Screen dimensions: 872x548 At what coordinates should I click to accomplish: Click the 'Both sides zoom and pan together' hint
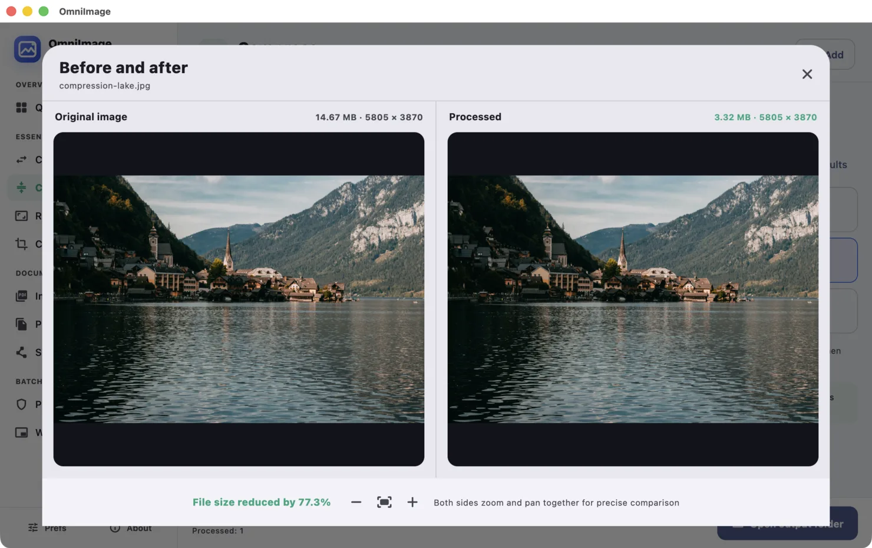point(556,503)
